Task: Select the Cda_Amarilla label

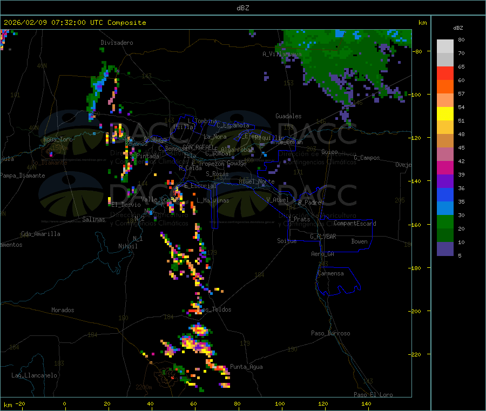Action: [40, 234]
